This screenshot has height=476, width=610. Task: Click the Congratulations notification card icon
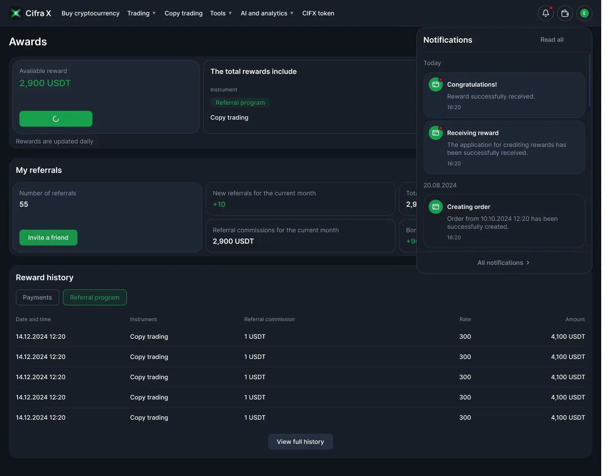click(435, 84)
